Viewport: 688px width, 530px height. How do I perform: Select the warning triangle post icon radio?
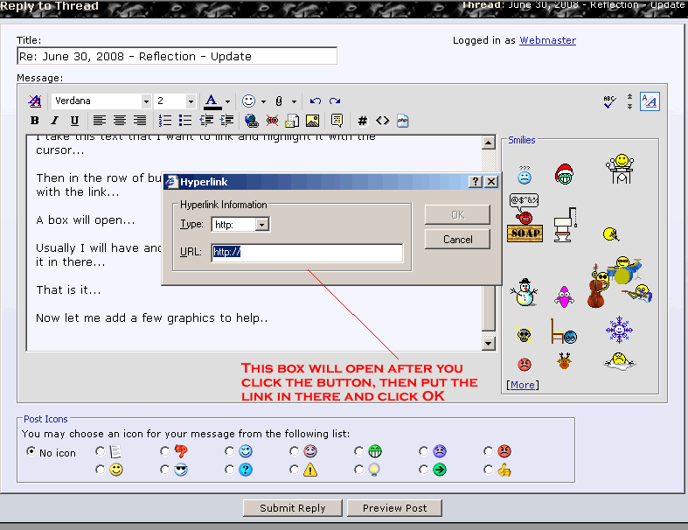click(295, 471)
